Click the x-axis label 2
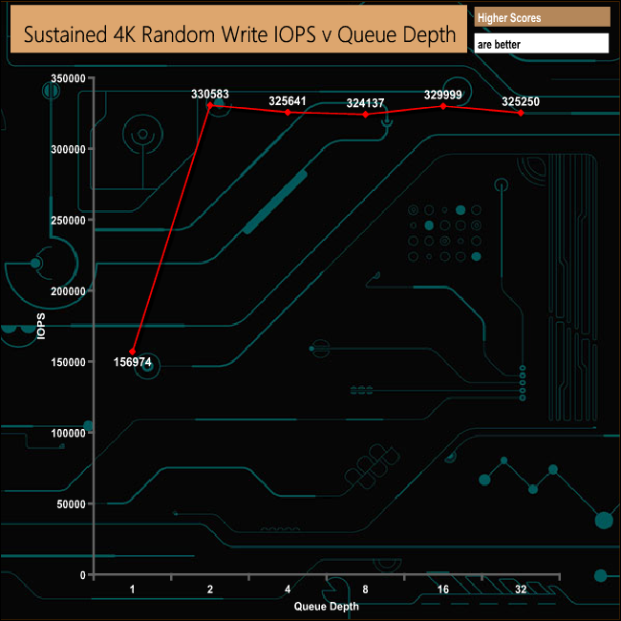621x621 pixels. click(x=210, y=589)
